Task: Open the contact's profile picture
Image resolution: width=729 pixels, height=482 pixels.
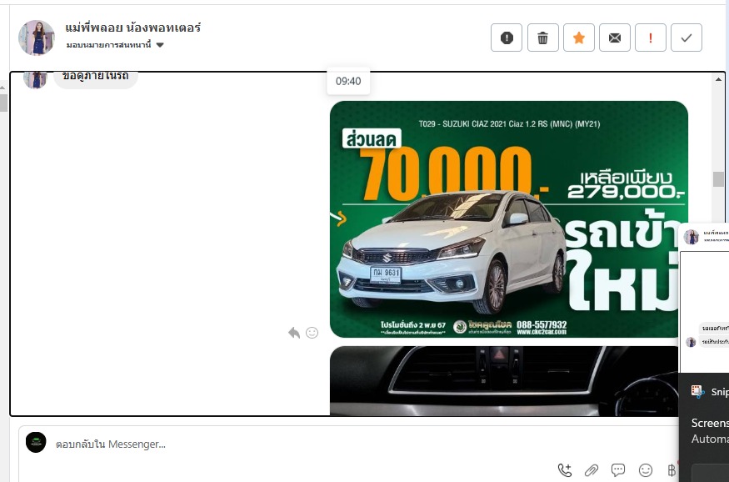Action: tap(37, 38)
